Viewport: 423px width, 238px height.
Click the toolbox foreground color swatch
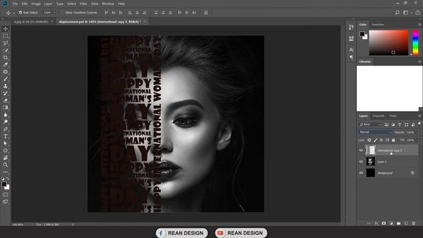click(4, 184)
